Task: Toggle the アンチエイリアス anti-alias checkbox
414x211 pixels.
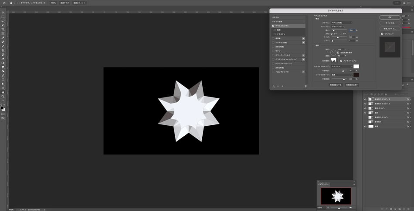Action: tap(341, 60)
